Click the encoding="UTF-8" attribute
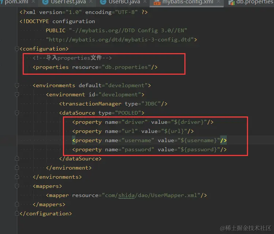Image resolution: width=274 pixels, height=234 pixels. click(x=111, y=12)
